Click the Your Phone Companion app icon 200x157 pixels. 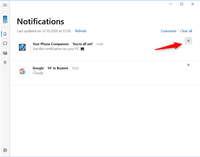[x=22, y=47]
